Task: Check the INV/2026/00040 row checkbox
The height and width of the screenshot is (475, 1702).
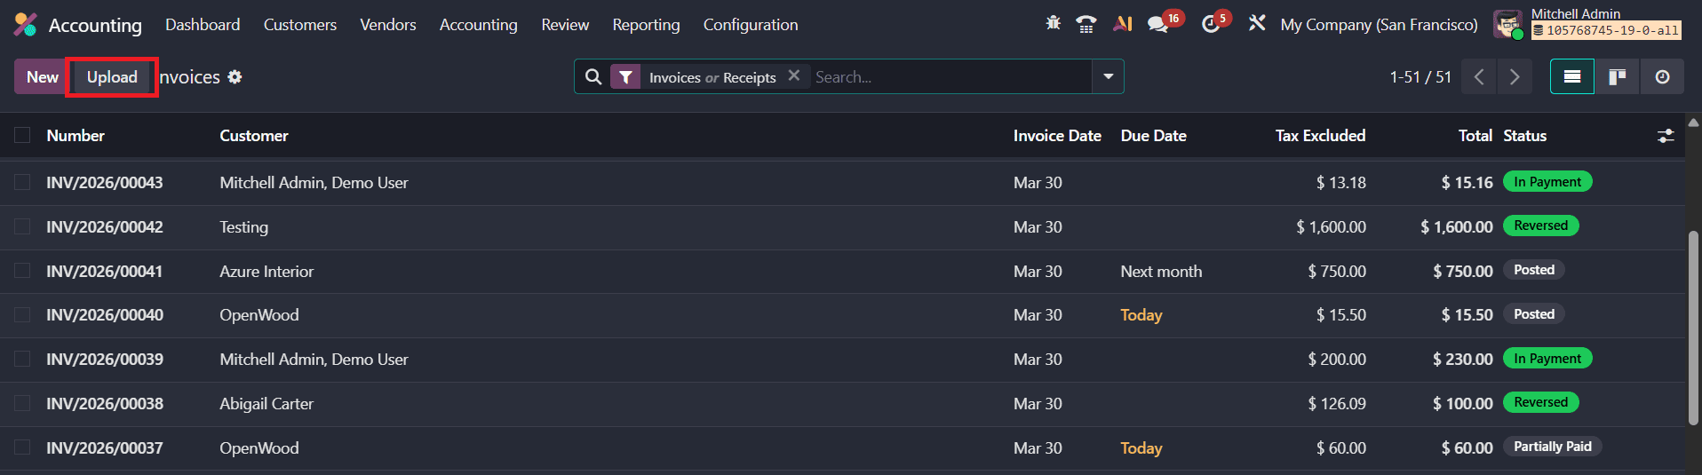Action: (x=22, y=314)
